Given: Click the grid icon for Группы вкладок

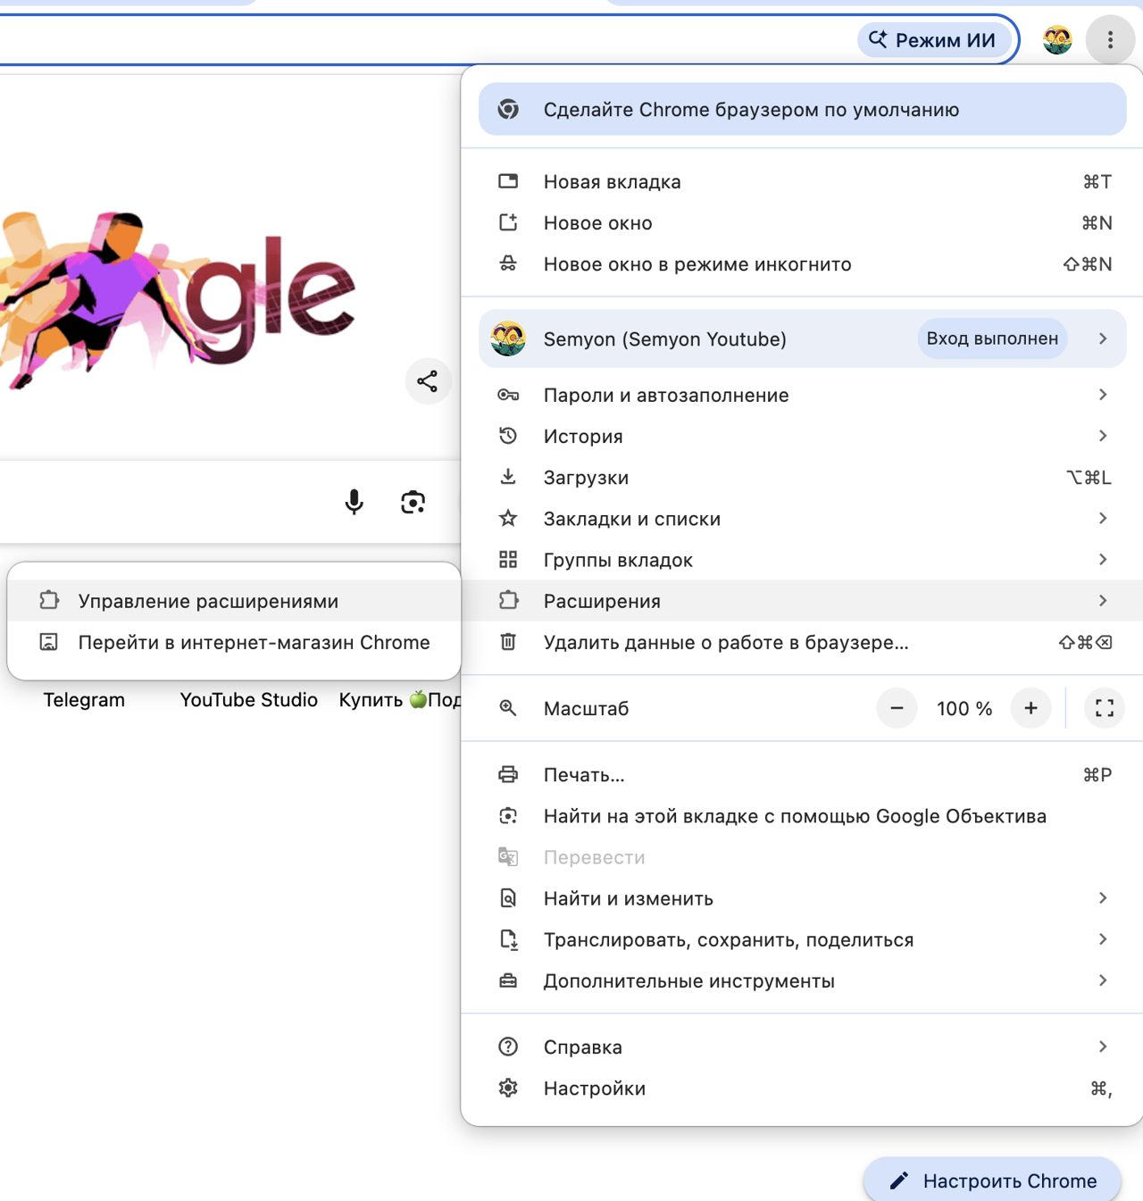Looking at the screenshot, I should [508, 560].
